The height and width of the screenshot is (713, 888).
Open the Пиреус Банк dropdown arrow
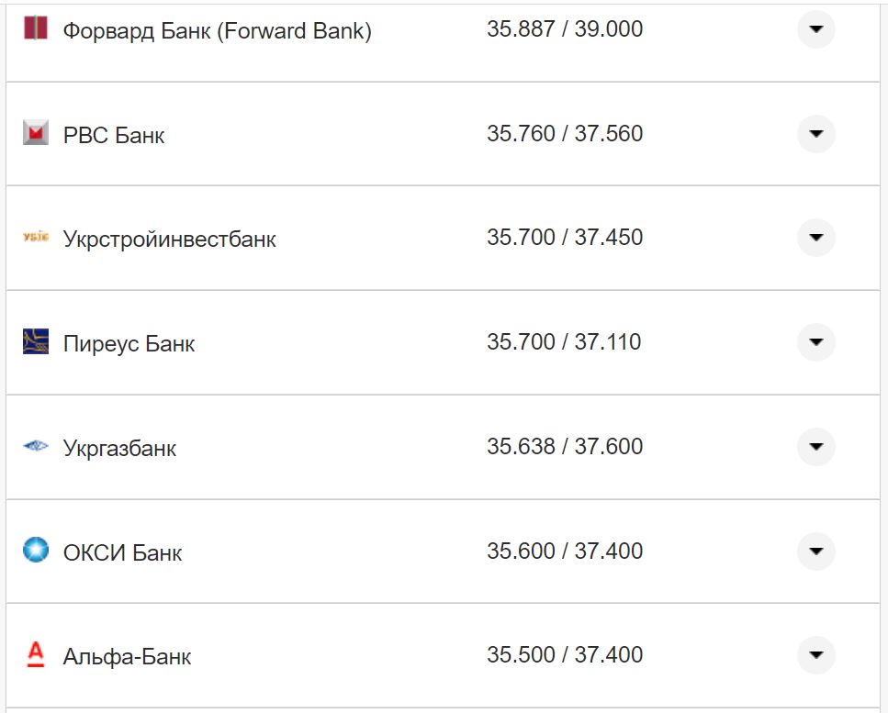click(815, 342)
